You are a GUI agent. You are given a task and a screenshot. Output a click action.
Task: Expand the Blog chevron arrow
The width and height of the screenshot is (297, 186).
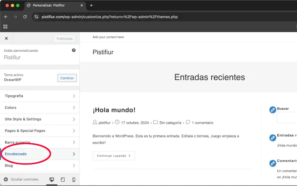(x=74, y=166)
